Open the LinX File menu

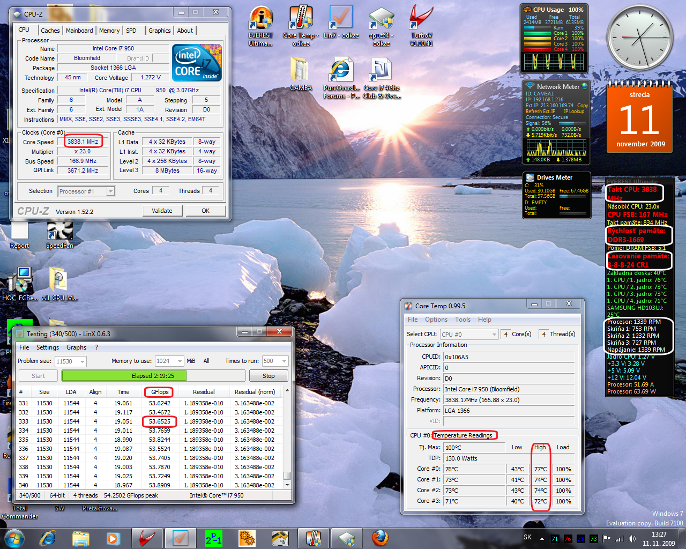[24, 347]
